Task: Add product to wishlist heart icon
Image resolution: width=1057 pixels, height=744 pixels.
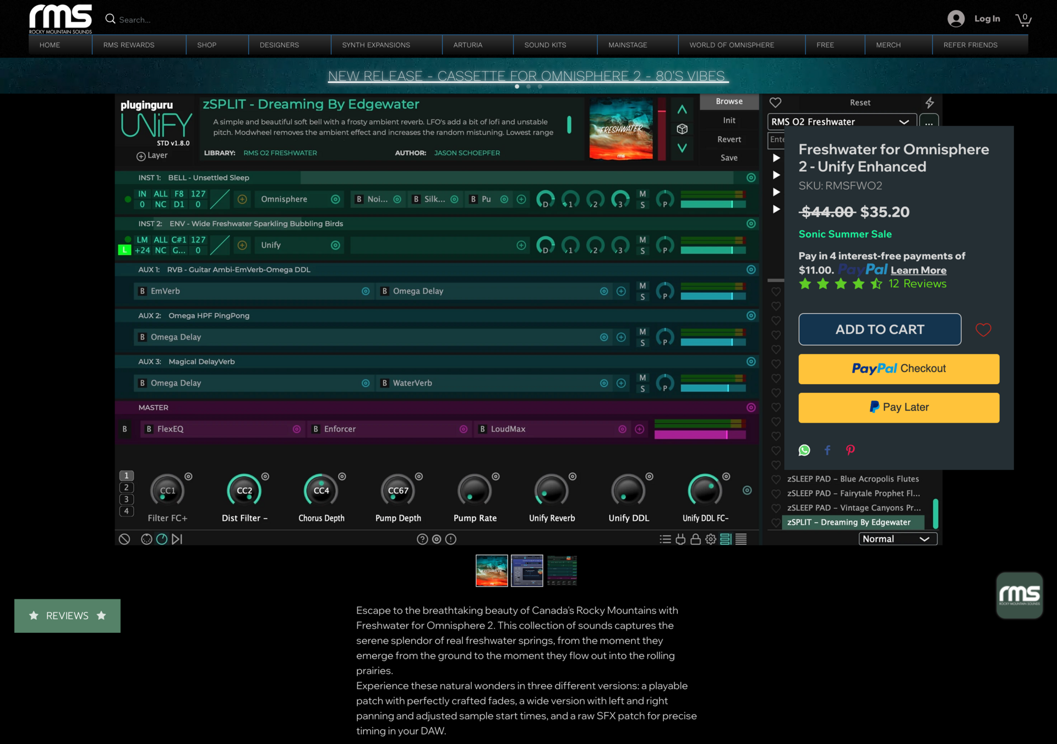Action: tap(983, 330)
